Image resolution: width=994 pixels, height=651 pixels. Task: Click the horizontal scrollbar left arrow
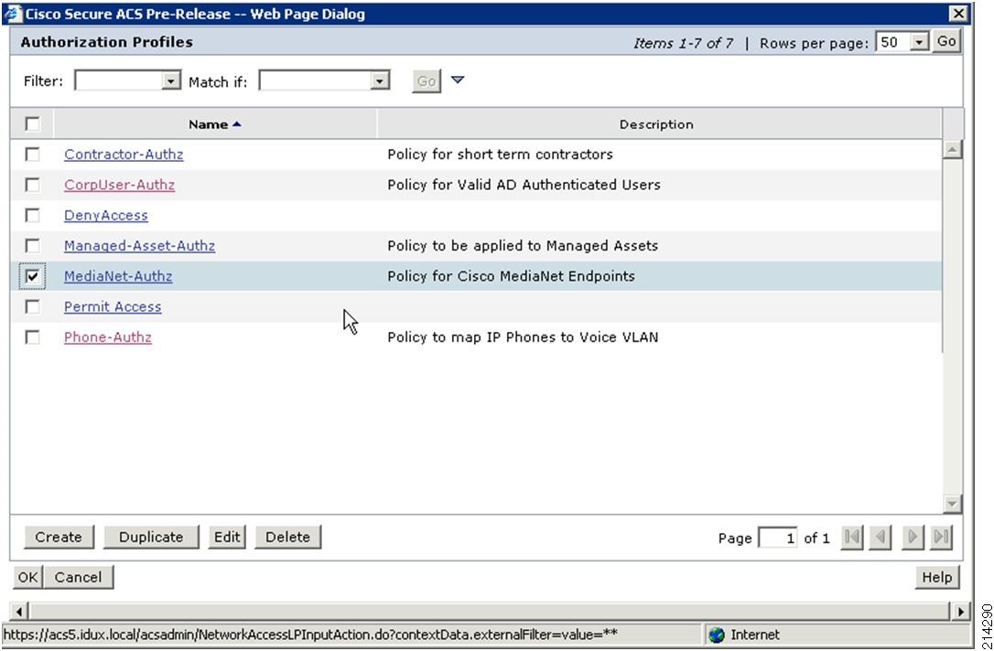[19, 612]
